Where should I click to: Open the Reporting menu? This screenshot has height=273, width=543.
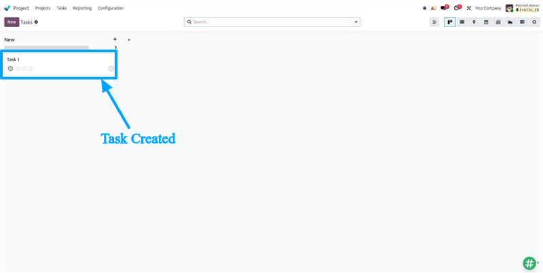(x=82, y=8)
